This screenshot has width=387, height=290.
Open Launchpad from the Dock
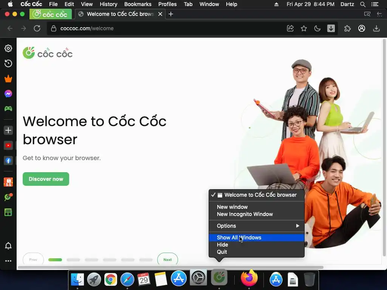click(94, 279)
